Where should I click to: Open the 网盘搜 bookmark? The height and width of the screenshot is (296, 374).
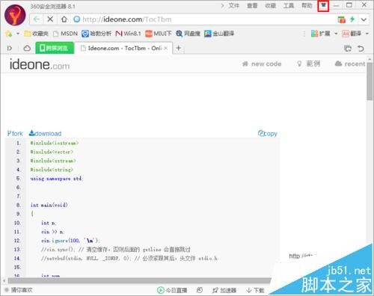pyautogui.click(x=188, y=34)
